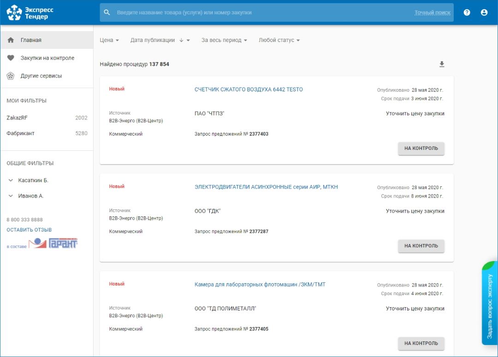Open Другие сервисы menu item
The image size is (498, 357).
(47, 76)
